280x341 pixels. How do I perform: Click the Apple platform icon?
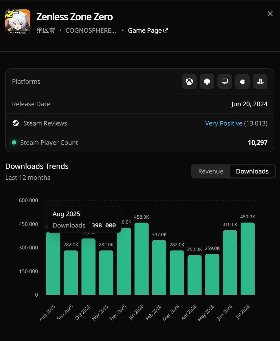(x=242, y=81)
